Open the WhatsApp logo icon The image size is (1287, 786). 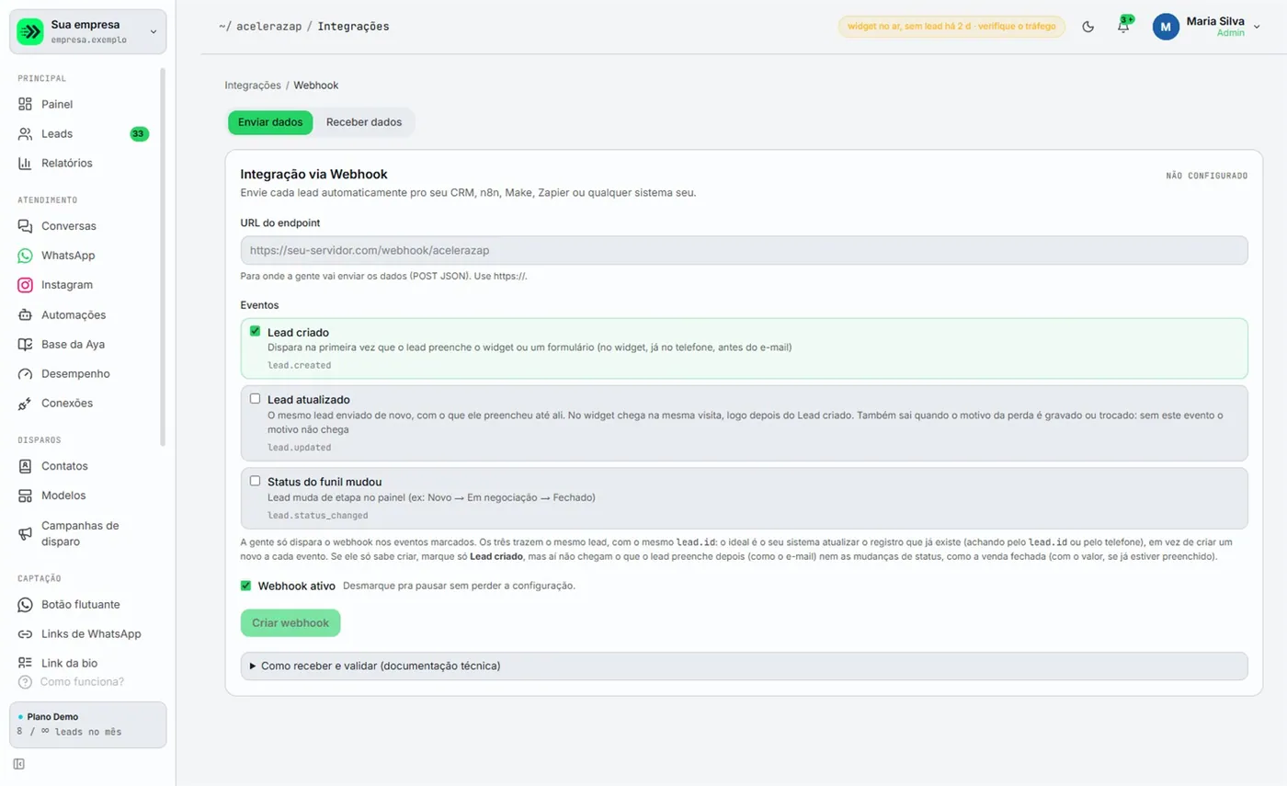26,256
